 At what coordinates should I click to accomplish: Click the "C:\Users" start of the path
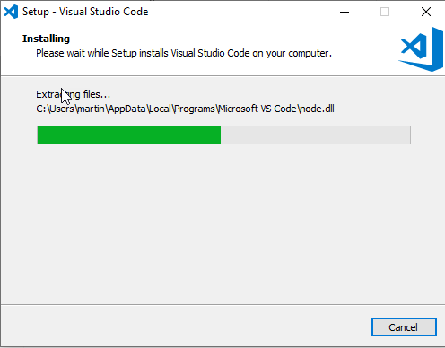tap(55, 109)
